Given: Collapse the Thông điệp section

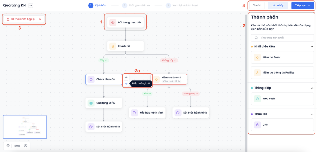Looking at the screenshot, I should (x=312, y=88).
